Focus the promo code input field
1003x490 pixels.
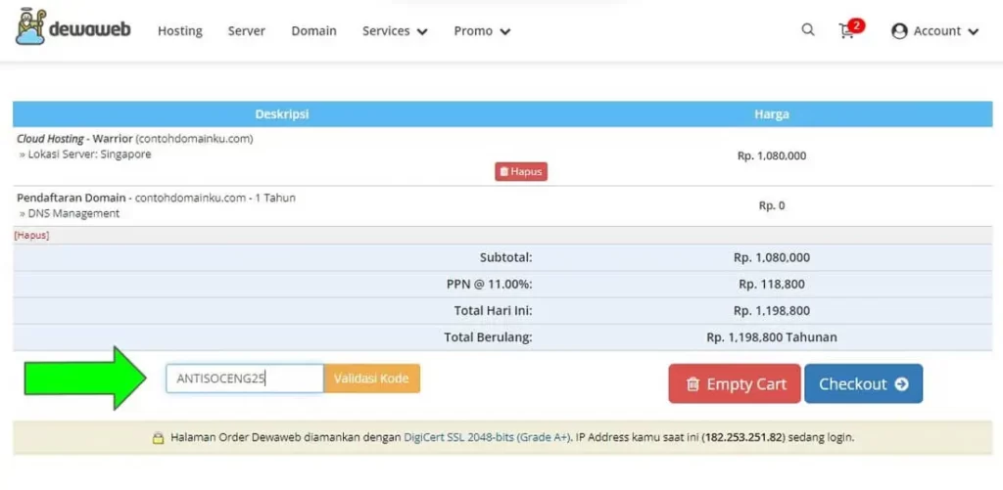245,379
